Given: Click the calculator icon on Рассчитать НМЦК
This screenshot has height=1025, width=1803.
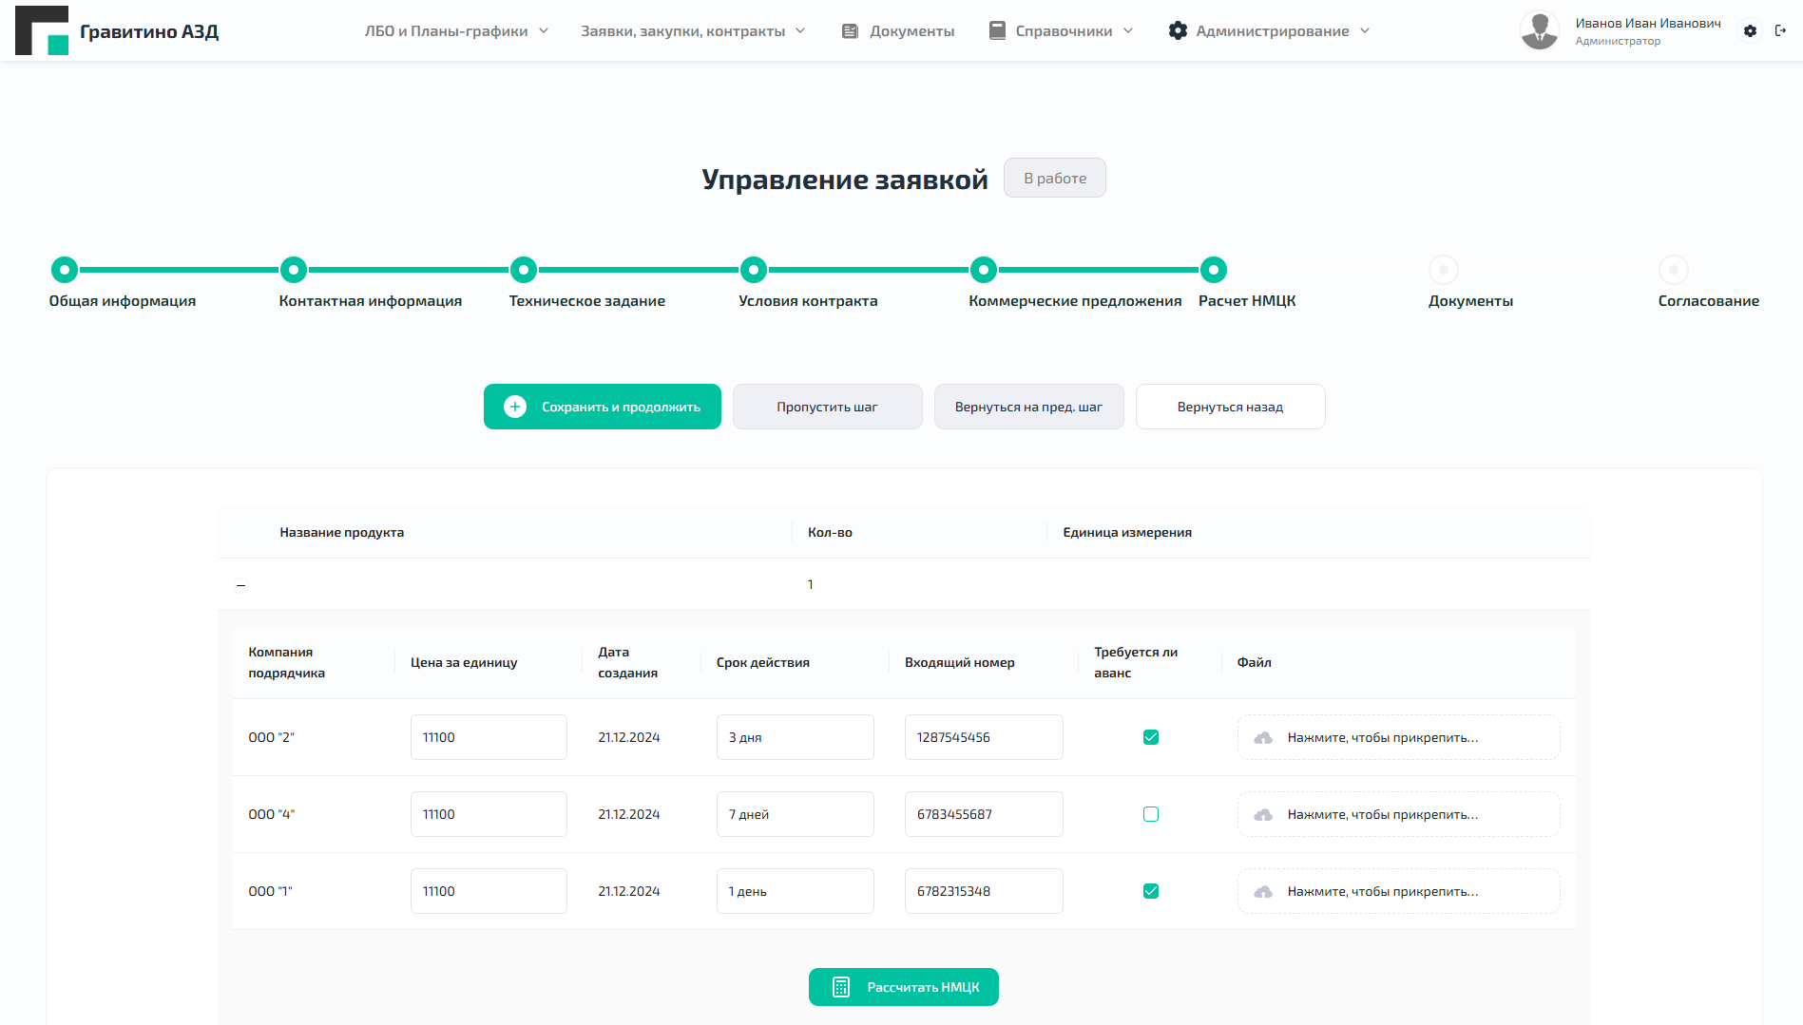Looking at the screenshot, I should [840, 987].
